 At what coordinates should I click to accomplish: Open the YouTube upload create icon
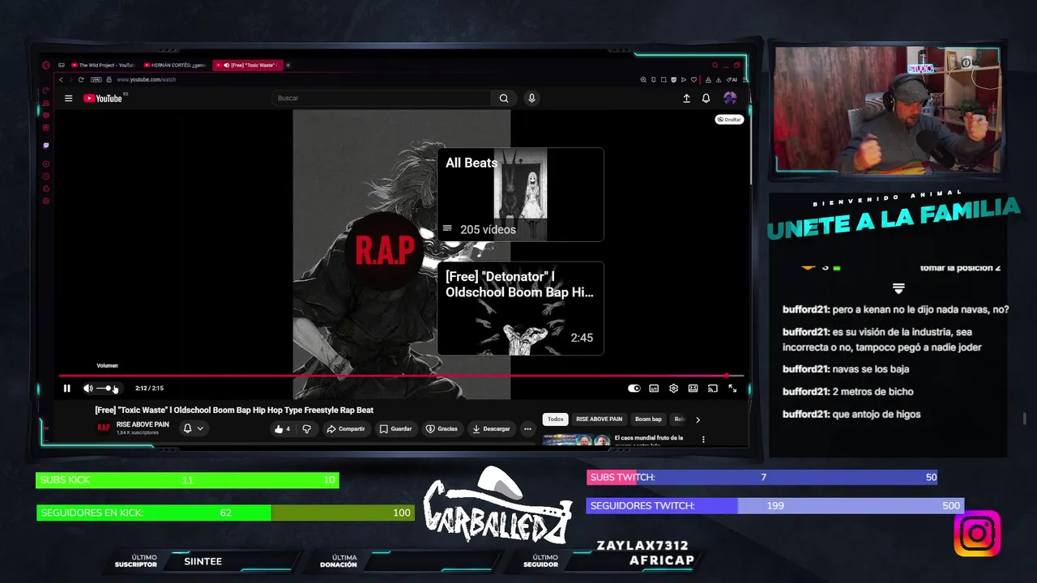pyautogui.click(x=686, y=98)
